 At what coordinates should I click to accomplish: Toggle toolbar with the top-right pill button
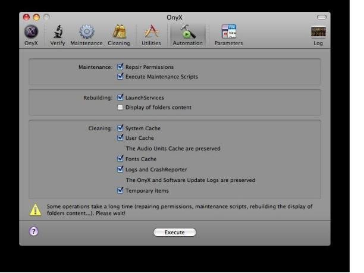pyautogui.click(x=322, y=17)
